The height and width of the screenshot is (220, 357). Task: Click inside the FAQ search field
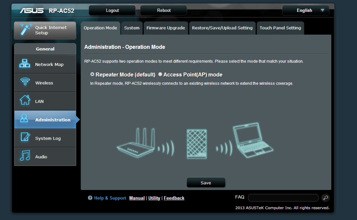[283, 198]
